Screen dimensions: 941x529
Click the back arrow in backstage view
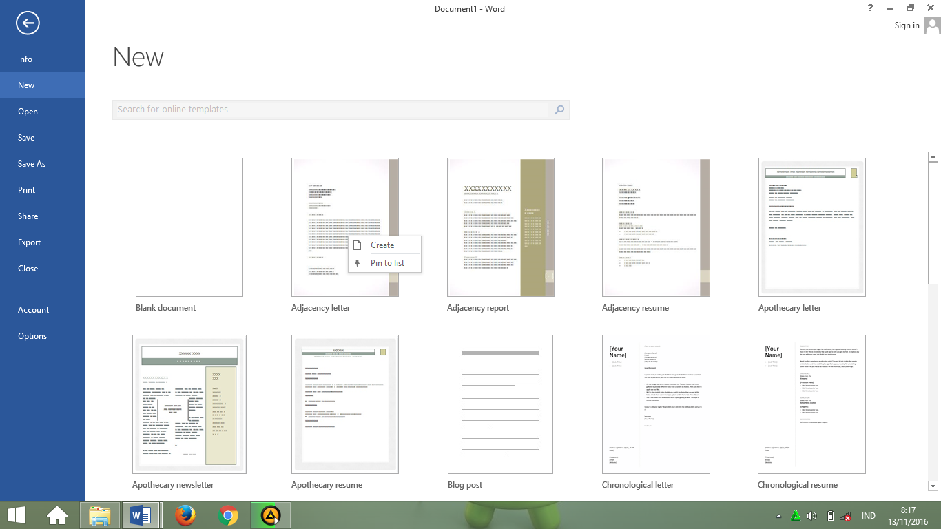click(x=26, y=23)
